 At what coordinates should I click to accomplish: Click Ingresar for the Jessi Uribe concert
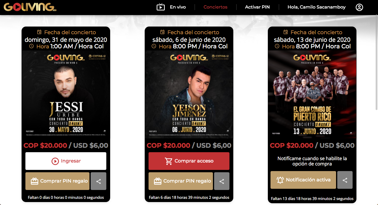click(66, 161)
